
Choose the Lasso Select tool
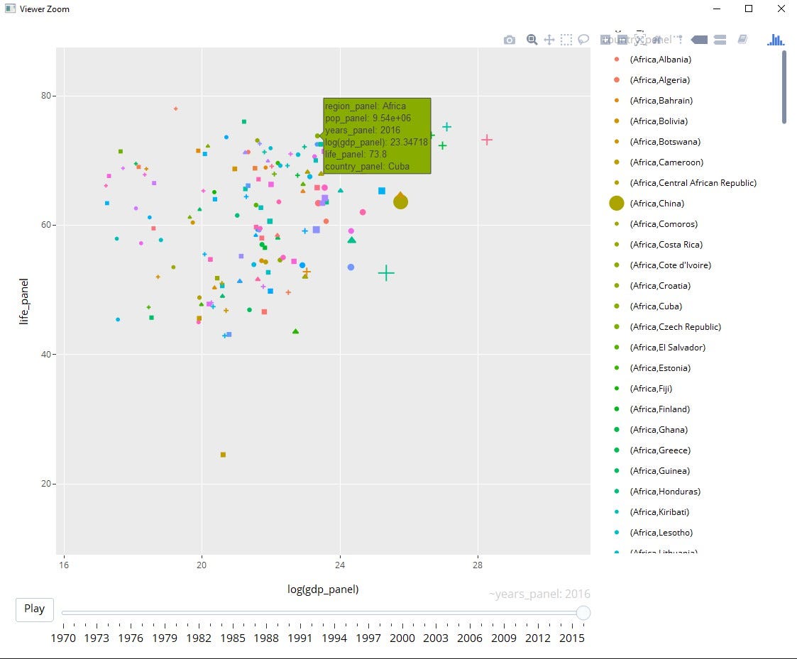coord(583,40)
